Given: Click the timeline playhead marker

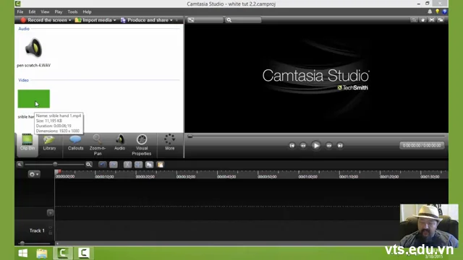Looking at the screenshot, I should tap(59, 172).
